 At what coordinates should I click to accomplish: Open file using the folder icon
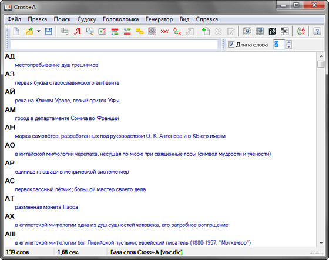[x=29, y=32]
